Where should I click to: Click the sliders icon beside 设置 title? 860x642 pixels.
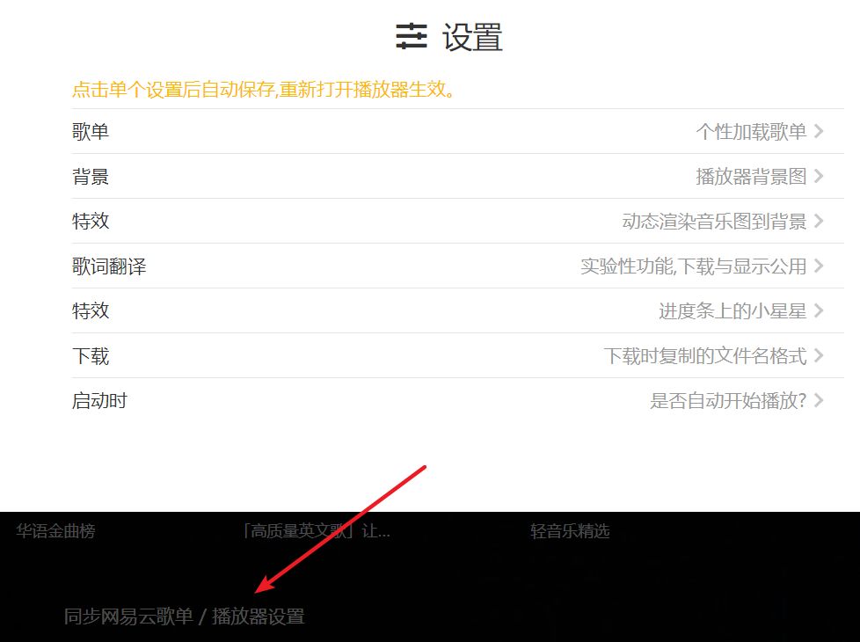(x=411, y=38)
